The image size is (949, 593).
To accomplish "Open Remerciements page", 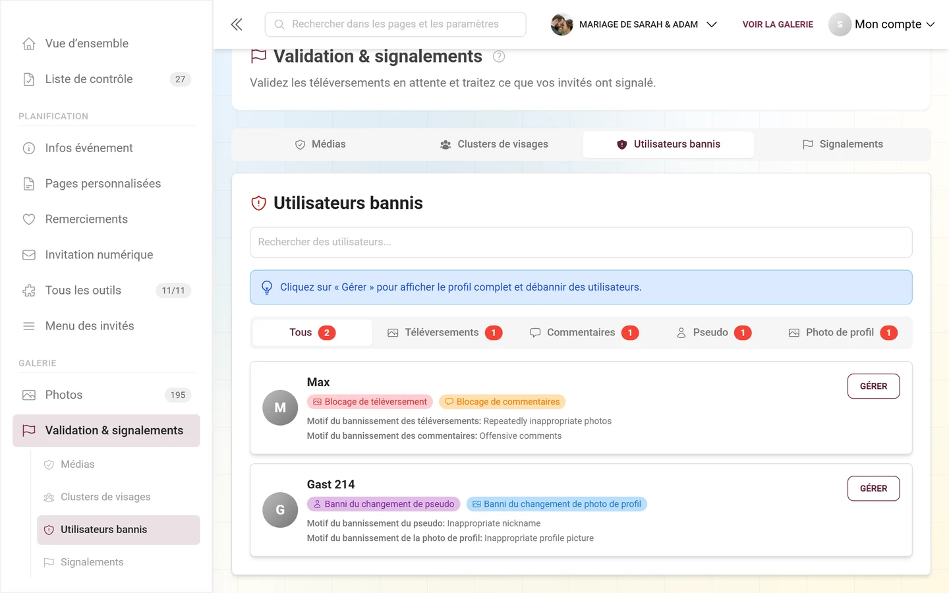I will [106, 219].
